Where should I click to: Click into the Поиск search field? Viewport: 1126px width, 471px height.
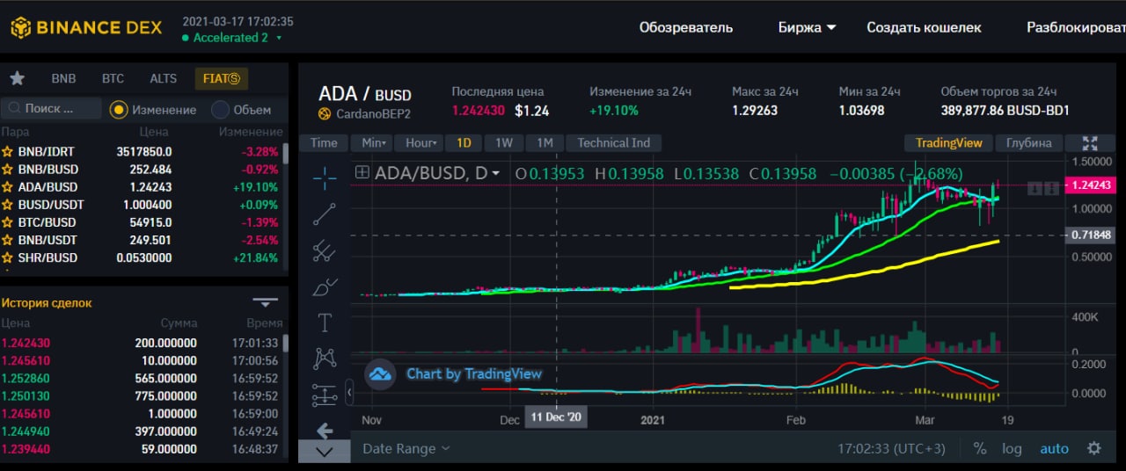pyautogui.click(x=51, y=109)
